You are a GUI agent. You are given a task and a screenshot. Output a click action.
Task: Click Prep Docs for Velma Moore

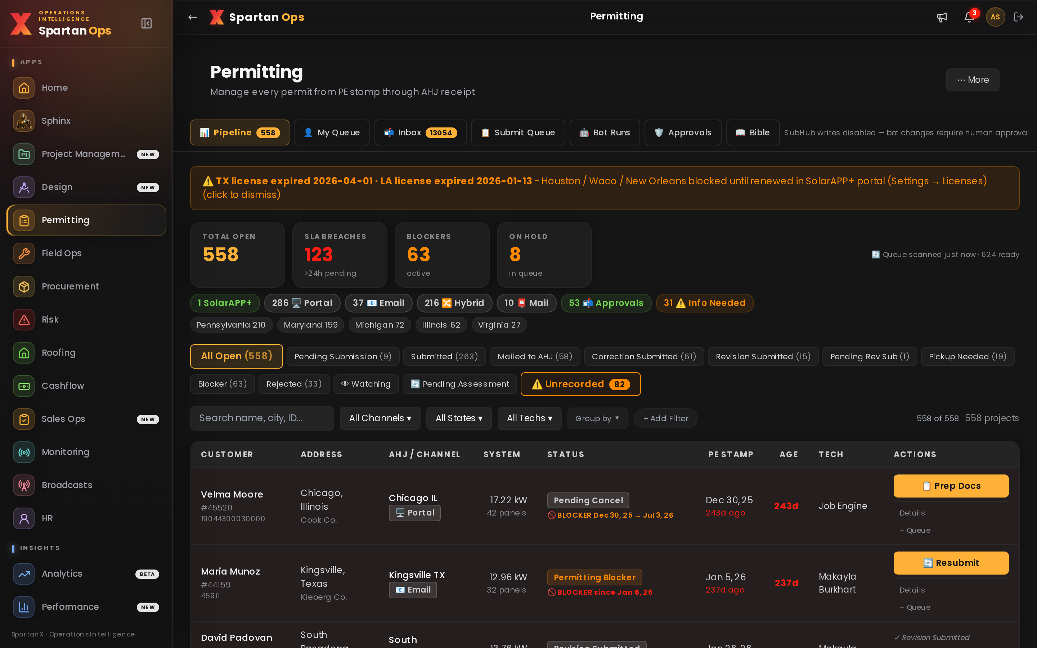pyautogui.click(x=951, y=486)
